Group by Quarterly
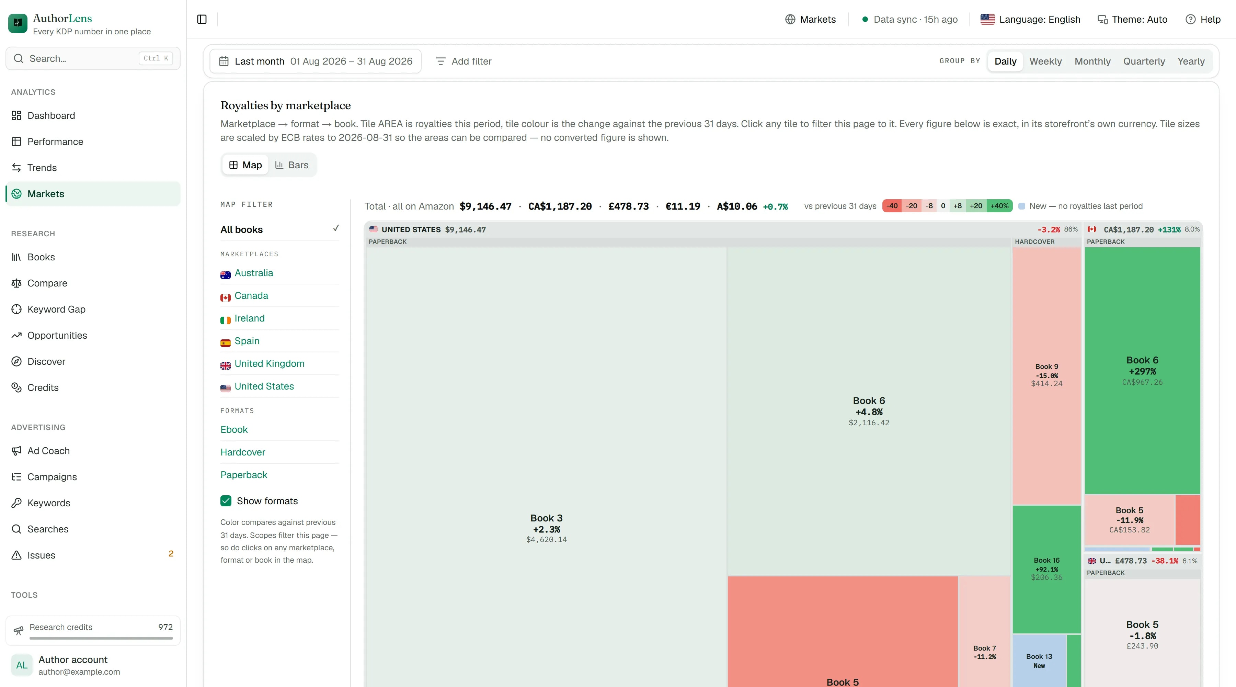The height and width of the screenshot is (687, 1236). click(1144, 61)
